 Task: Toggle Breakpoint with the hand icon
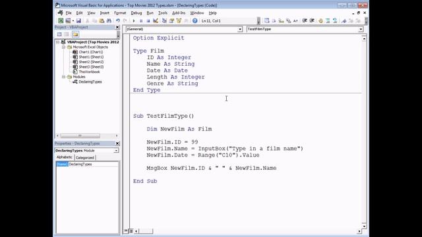click(321, 20)
